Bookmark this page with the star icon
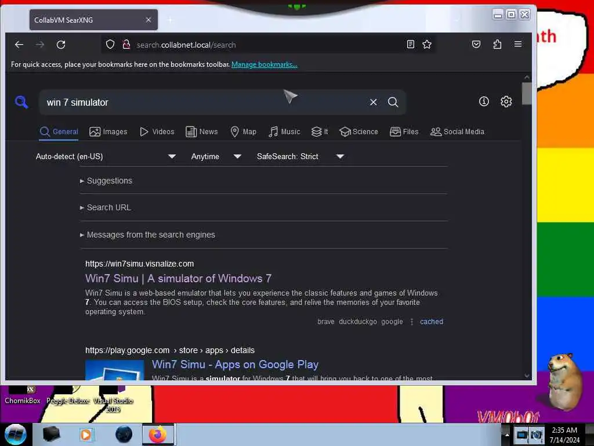The width and height of the screenshot is (594, 446). point(427,44)
